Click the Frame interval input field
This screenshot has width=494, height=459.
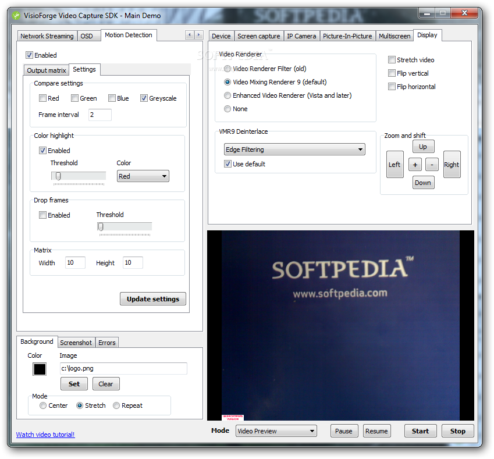[100, 115]
